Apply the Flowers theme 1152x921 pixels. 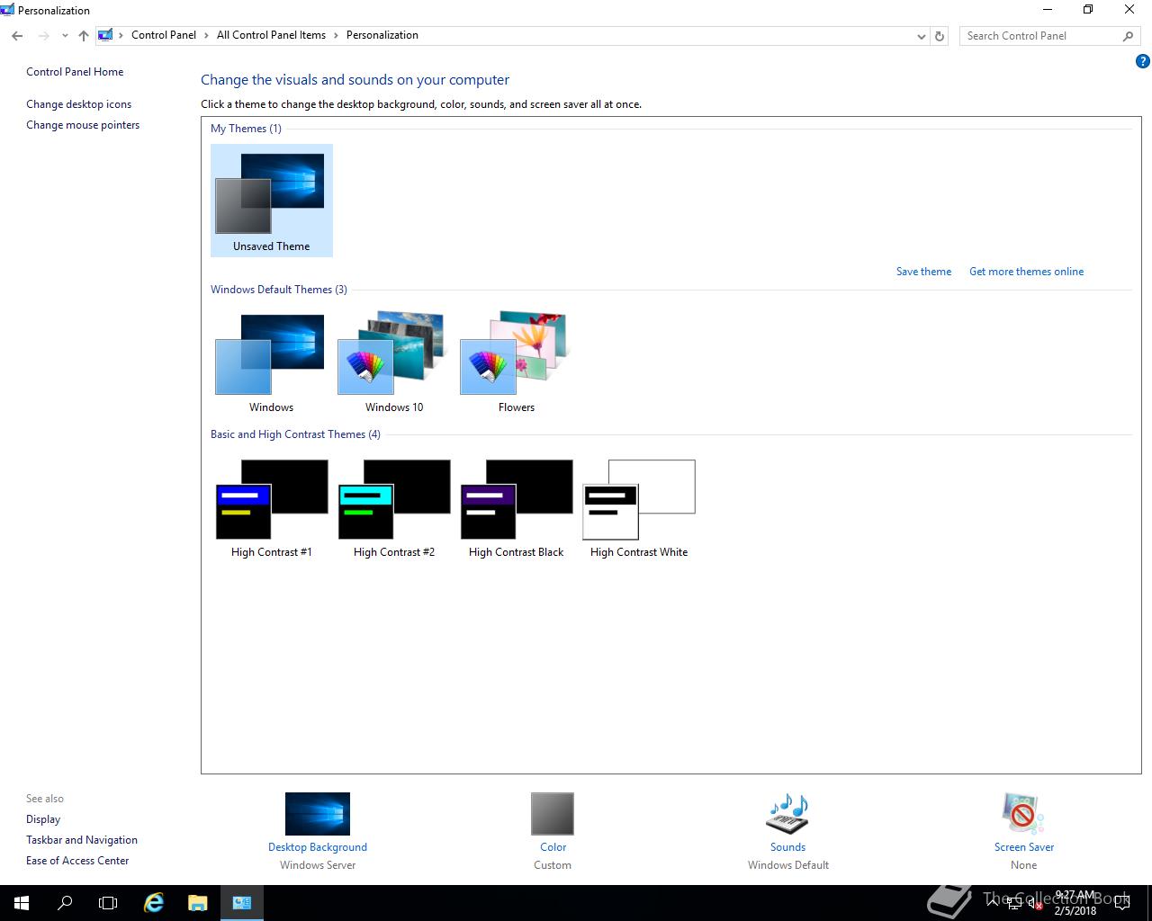[516, 362]
